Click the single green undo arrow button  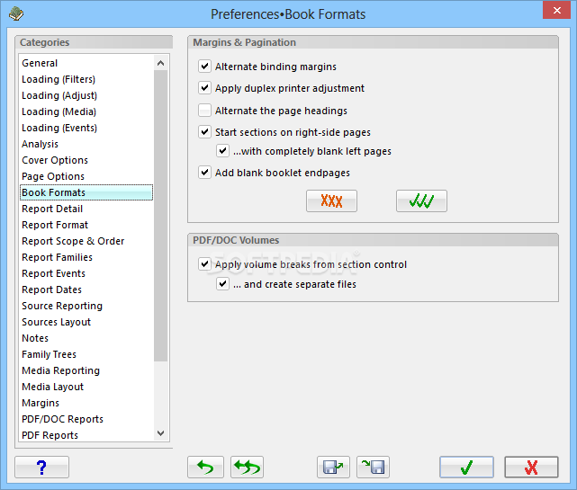click(x=205, y=468)
